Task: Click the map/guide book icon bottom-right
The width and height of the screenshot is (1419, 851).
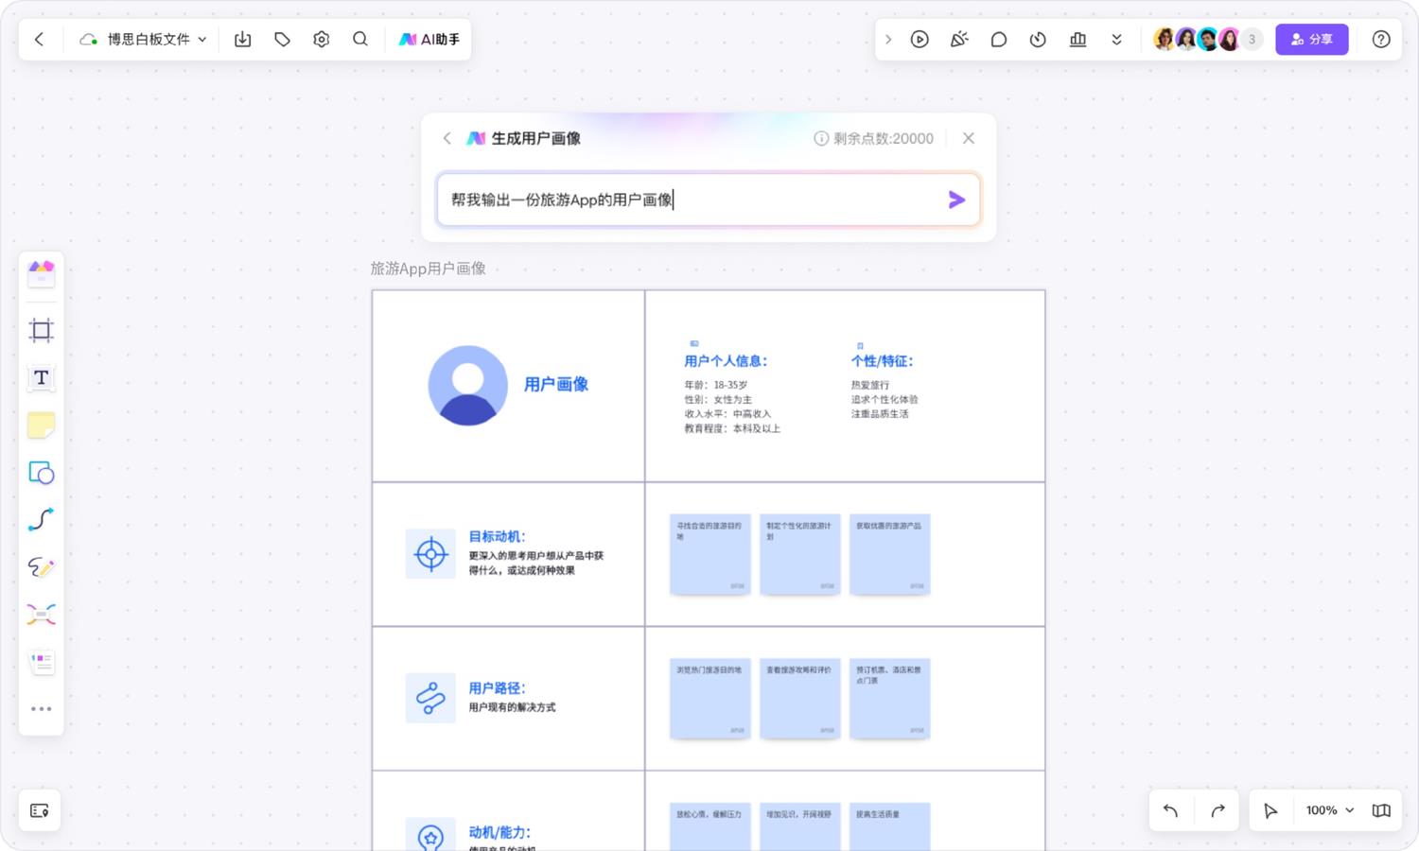Action: (1381, 810)
